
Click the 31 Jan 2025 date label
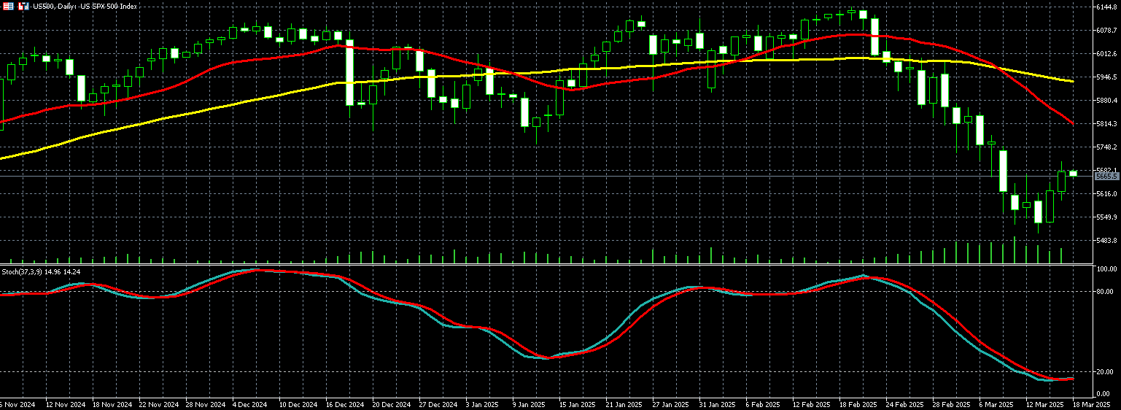point(718,404)
